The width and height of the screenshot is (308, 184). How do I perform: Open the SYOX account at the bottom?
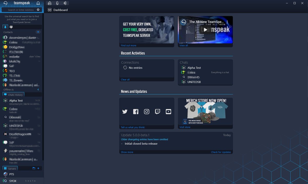point(22,181)
